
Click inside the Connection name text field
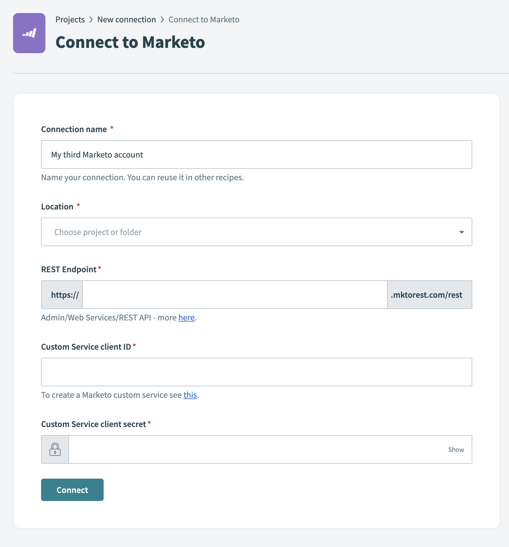click(256, 154)
